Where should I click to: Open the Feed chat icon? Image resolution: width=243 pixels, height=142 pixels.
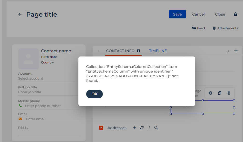pyautogui.click(x=194, y=28)
